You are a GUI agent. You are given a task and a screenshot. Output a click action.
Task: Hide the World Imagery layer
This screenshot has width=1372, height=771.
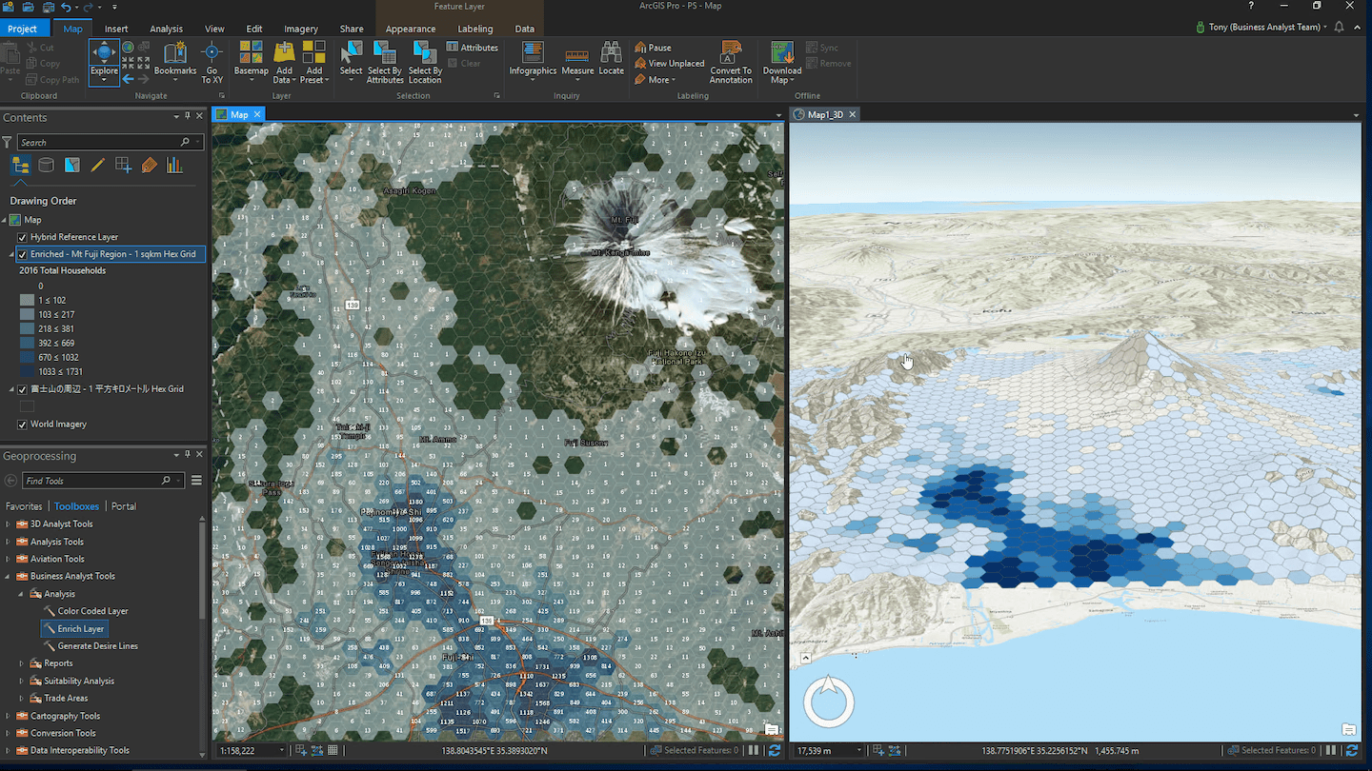[22, 424]
